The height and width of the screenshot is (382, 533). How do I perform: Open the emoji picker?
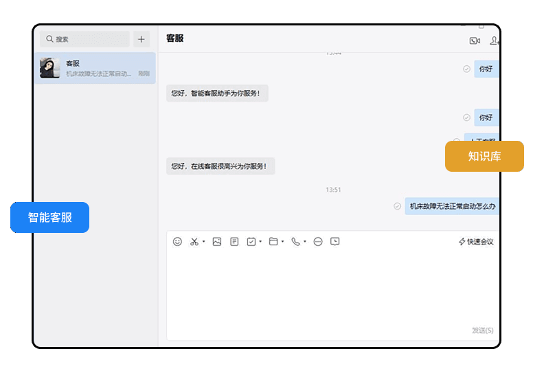[177, 242]
